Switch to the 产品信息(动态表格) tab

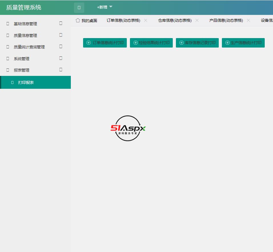(x=226, y=20)
